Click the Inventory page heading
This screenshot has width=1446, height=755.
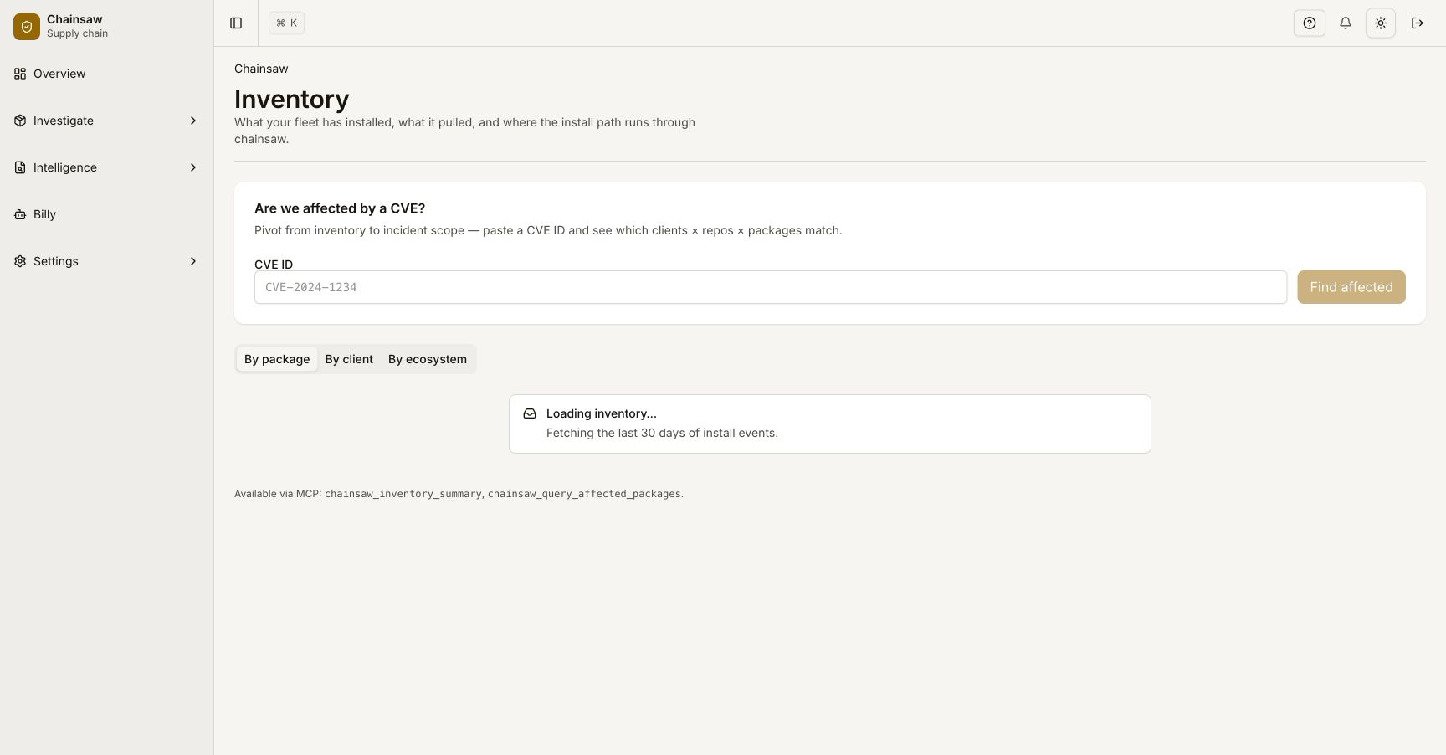click(x=292, y=99)
